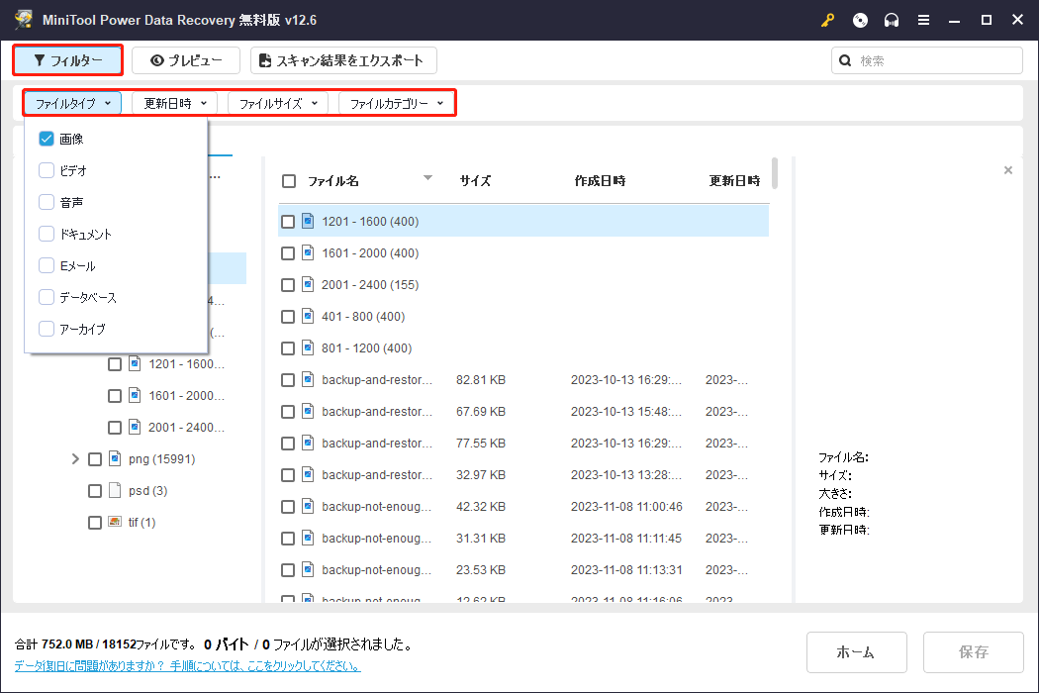Select the tif (1) tree item
1039x693 pixels.
click(142, 523)
